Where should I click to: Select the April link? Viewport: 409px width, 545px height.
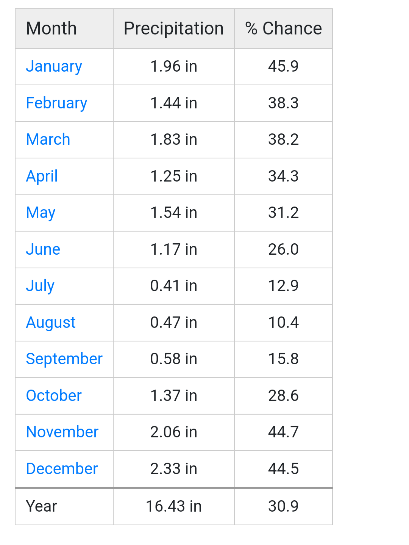(x=42, y=177)
